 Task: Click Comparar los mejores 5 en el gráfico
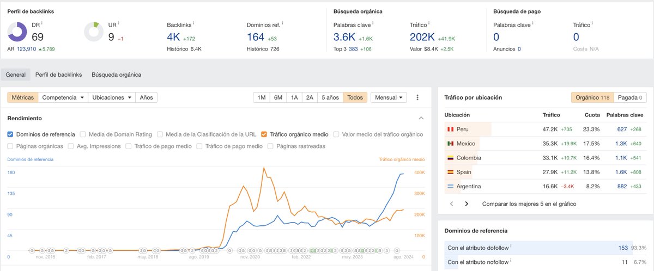click(529, 204)
